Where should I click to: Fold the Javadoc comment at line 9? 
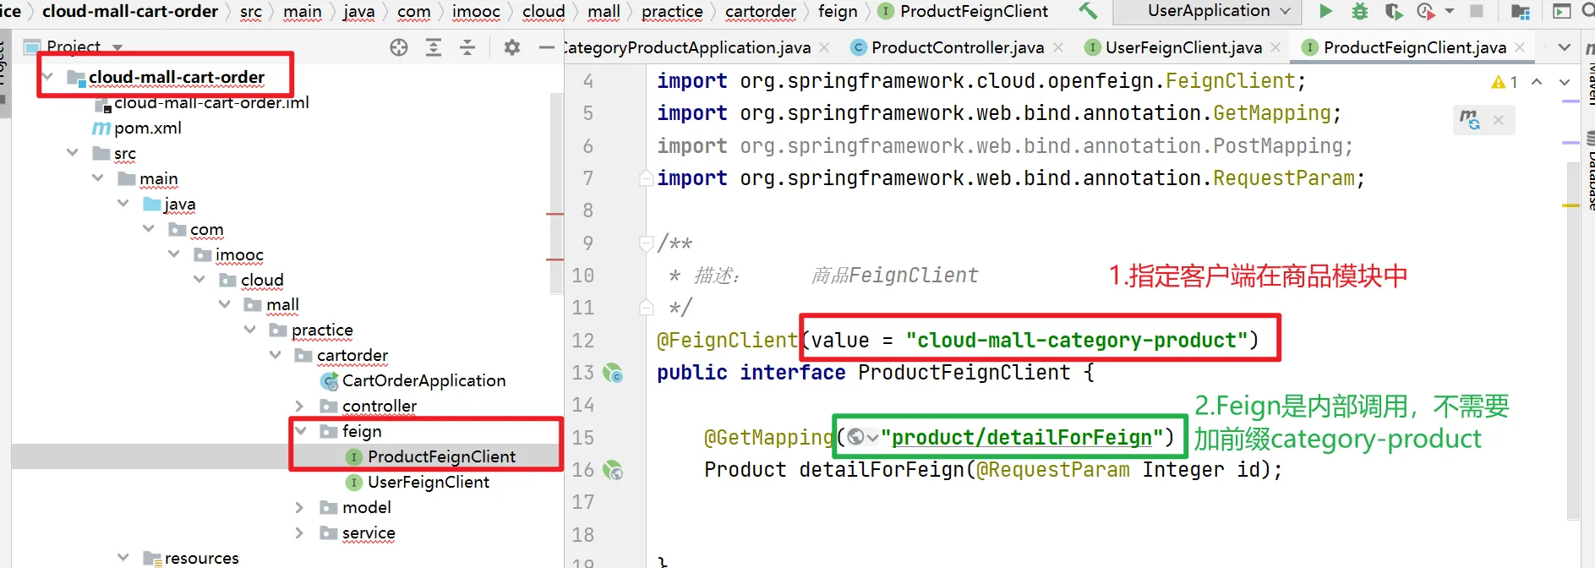pyautogui.click(x=647, y=244)
